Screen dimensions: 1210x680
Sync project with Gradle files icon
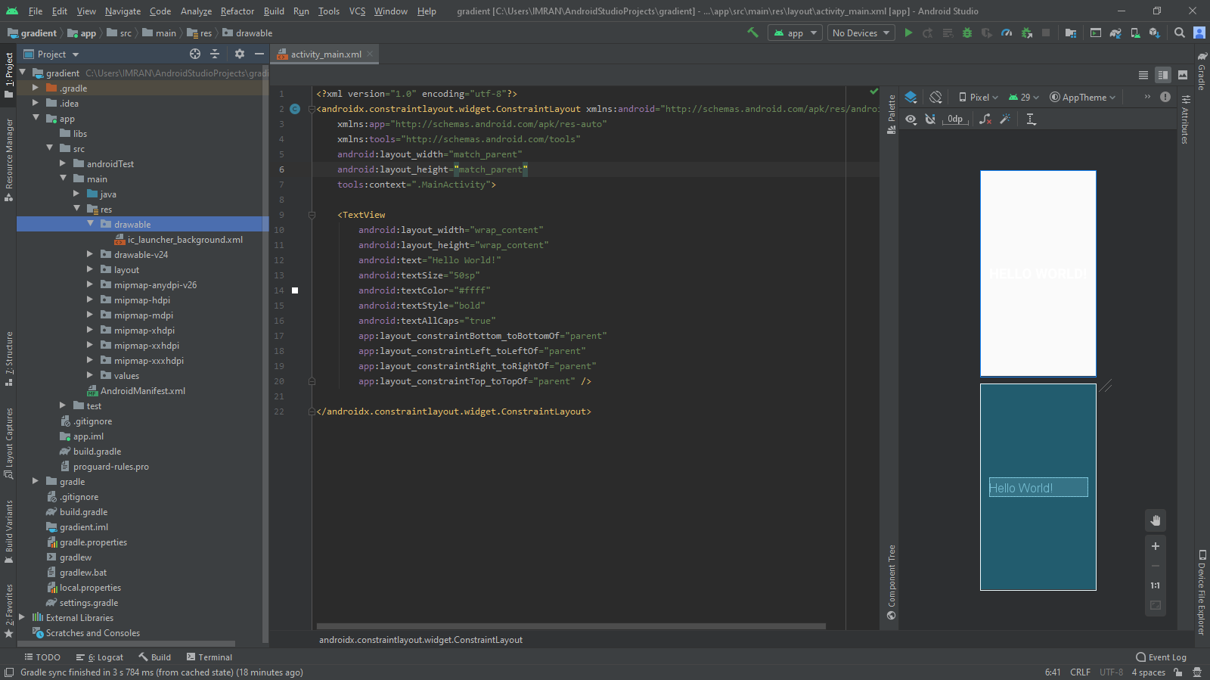point(1115,33)
